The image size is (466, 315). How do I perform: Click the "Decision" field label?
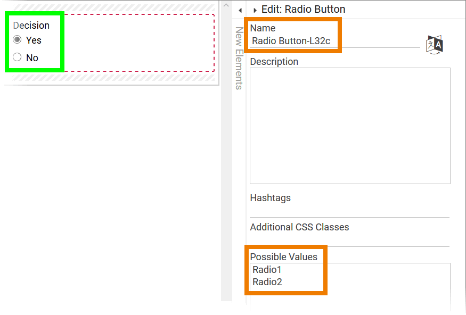click(31, 26)
